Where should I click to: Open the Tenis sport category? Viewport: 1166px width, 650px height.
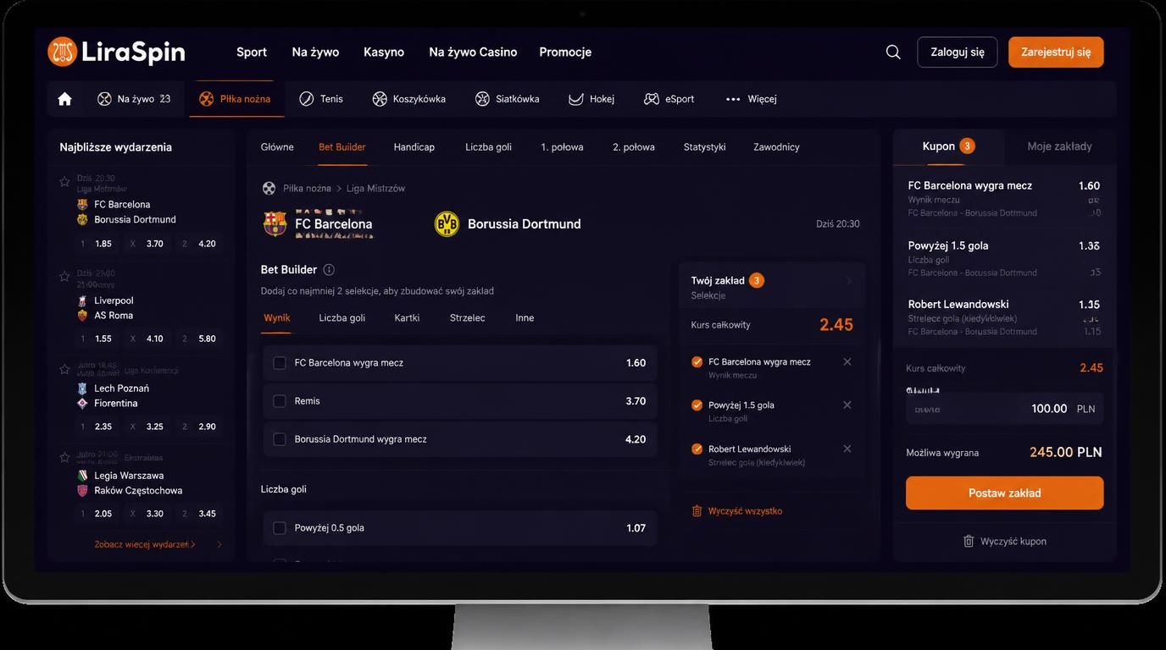(321, 99)
